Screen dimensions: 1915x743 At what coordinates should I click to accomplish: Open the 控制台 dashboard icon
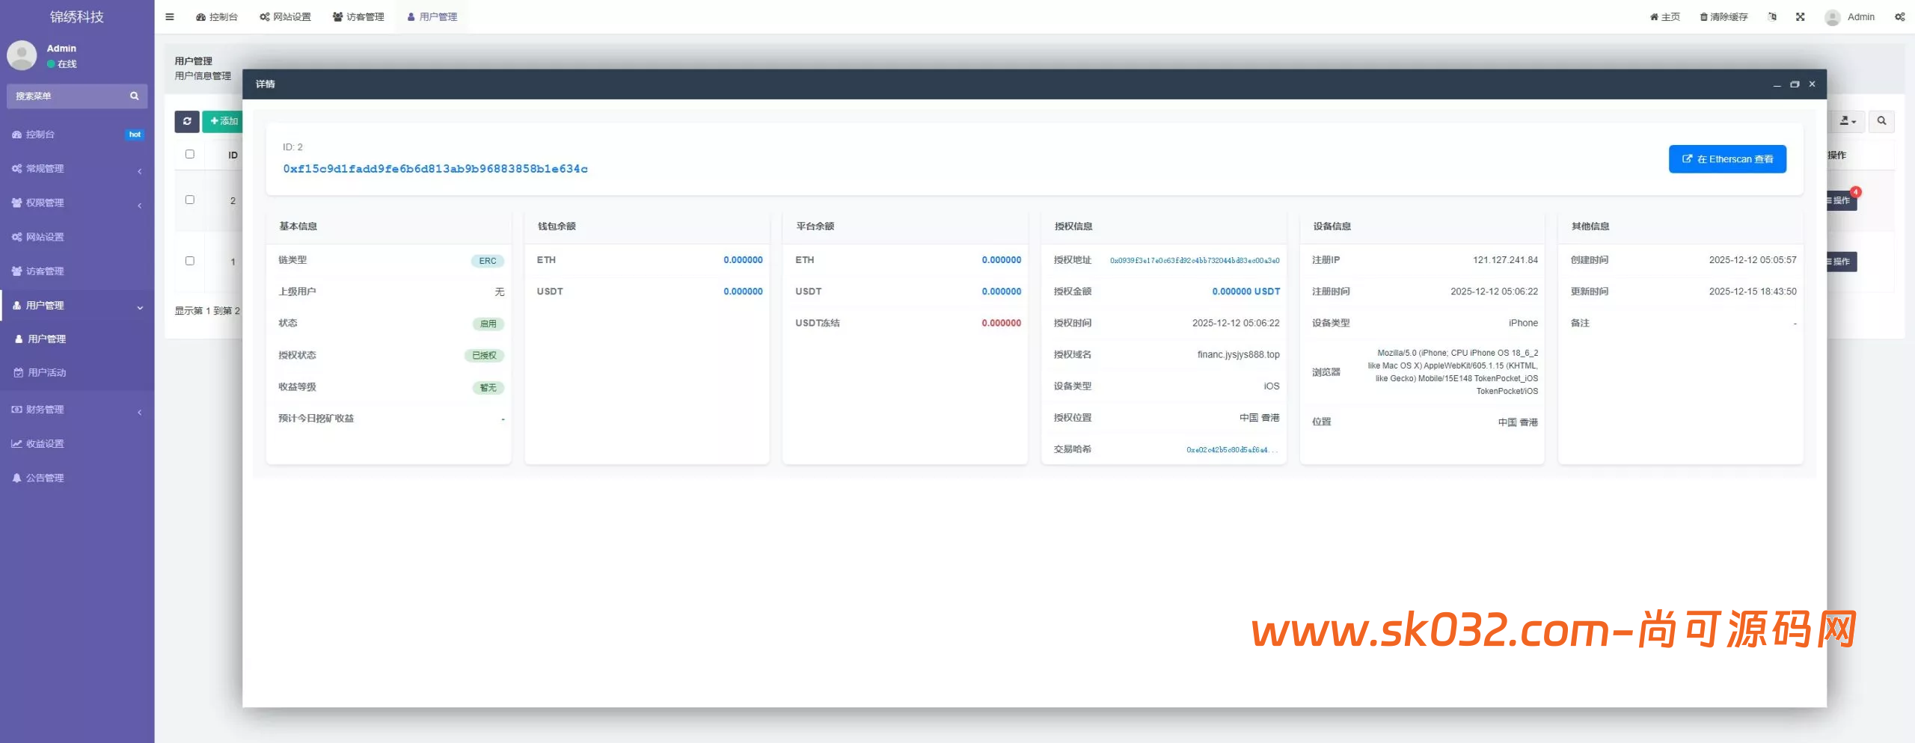pos(200,16)
